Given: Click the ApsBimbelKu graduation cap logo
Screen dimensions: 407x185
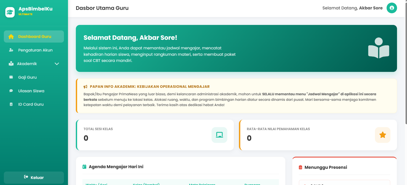Looking at the screenshot, I should point(10,12).
